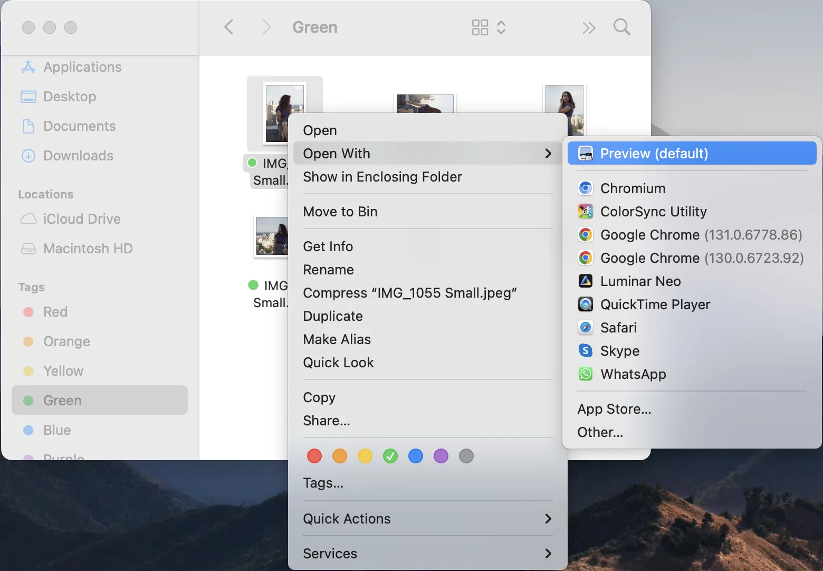Choose Move to Bin from the context menu
Screen dimensions: 823x571
coord(340,211)
